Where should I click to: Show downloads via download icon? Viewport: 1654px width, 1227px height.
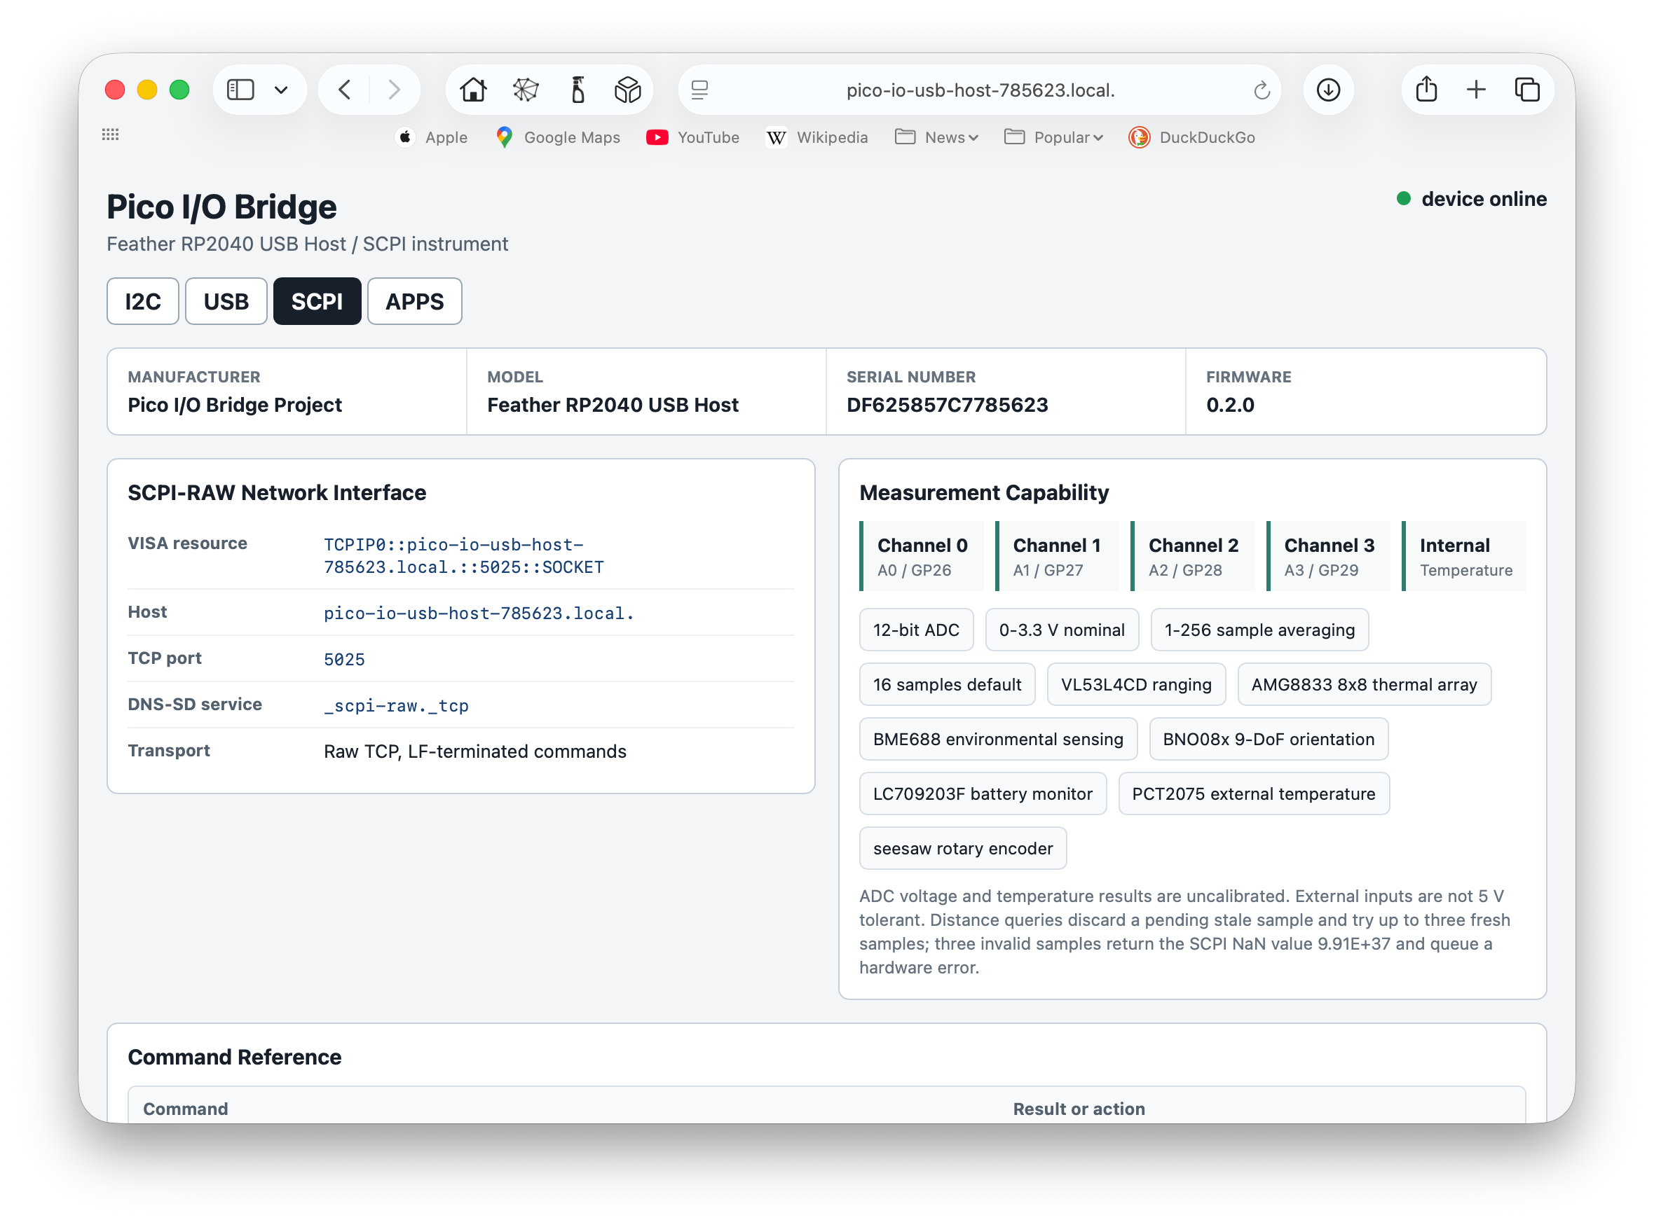[1327, 90]
